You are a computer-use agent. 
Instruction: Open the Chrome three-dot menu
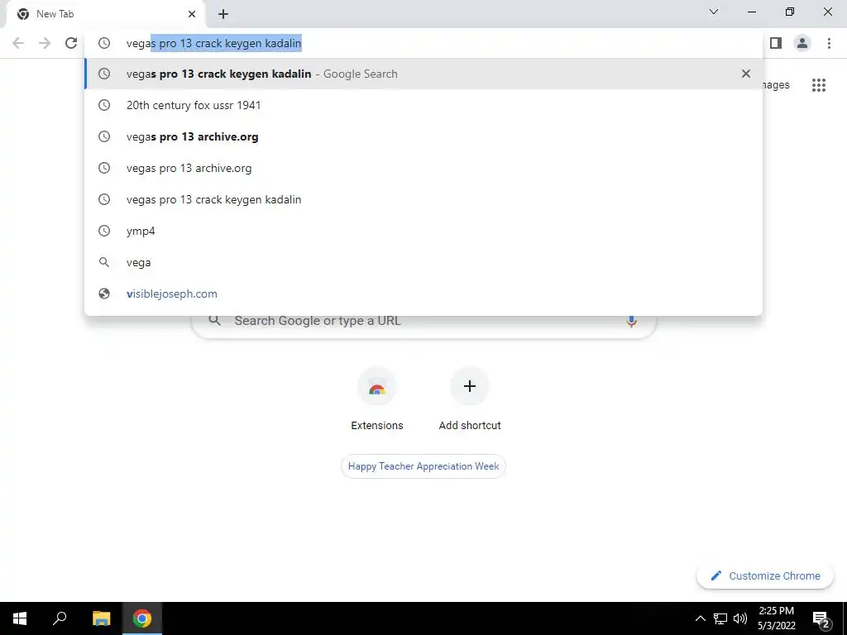pos(829,43)
